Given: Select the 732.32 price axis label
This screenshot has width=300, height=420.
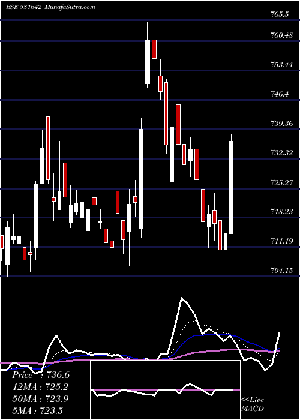Looking at the screenshot, I should coord(281,153).
